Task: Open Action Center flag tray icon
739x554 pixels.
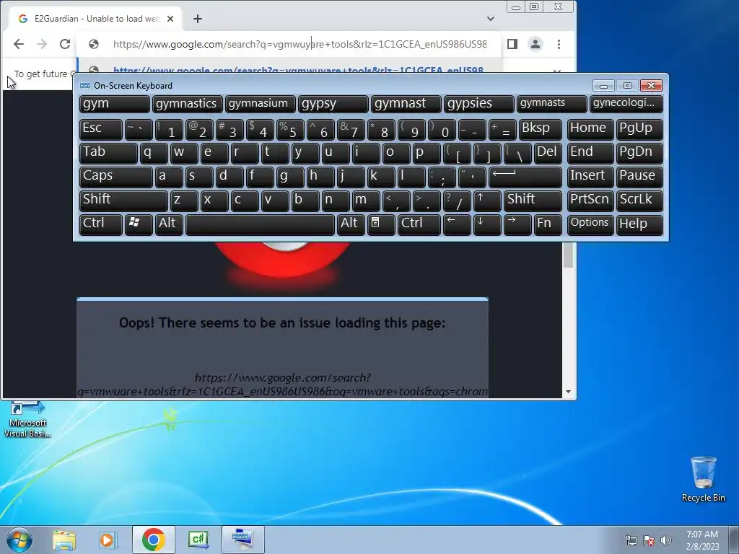Action: pyautogui.click(x=649, y=540)
